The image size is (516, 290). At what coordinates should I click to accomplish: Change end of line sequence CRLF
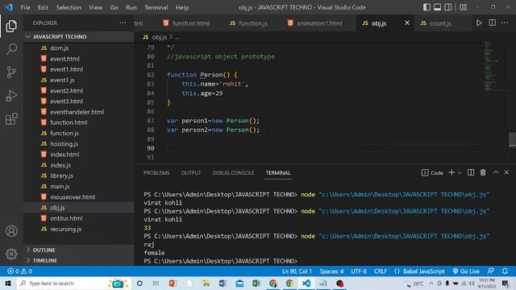tap(380, 271)
